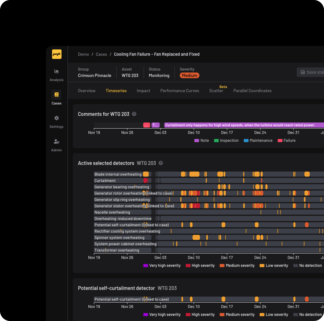Click the Medium severity badge
Image resolution: width=324 pixels, height=321 pixels.
click(189, 76)
